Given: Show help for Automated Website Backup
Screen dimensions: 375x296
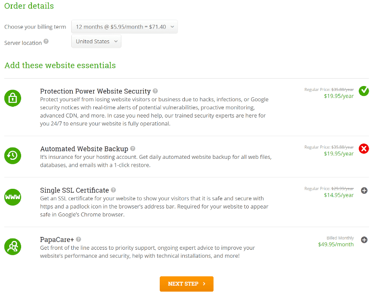Looking at the screenshot, I should click(133, 148).
